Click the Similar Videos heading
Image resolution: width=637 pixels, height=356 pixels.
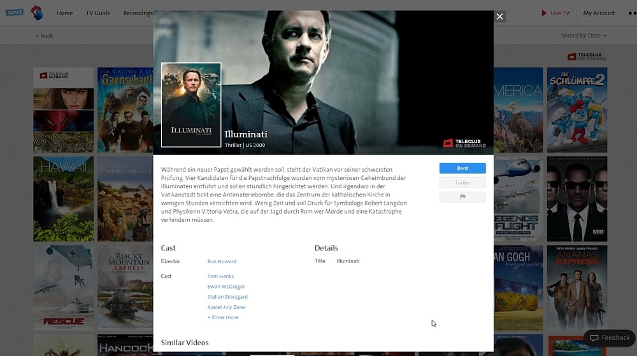[x=185, y=343]
